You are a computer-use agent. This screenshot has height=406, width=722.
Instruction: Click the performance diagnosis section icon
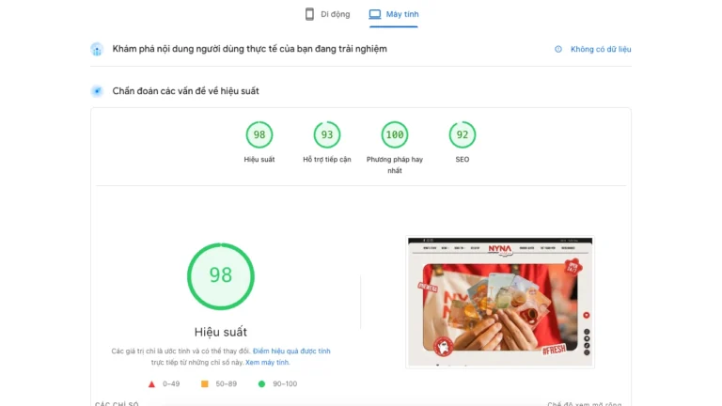pos(97,91)
